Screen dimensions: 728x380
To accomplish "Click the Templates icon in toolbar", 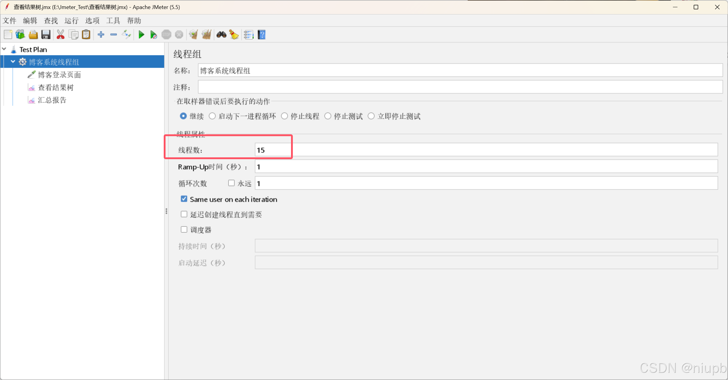I will [x=20, y=35].
